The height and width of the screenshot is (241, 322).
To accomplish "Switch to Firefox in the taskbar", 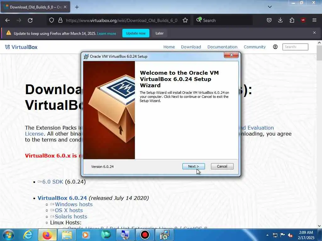I will (x=47, y=235).
